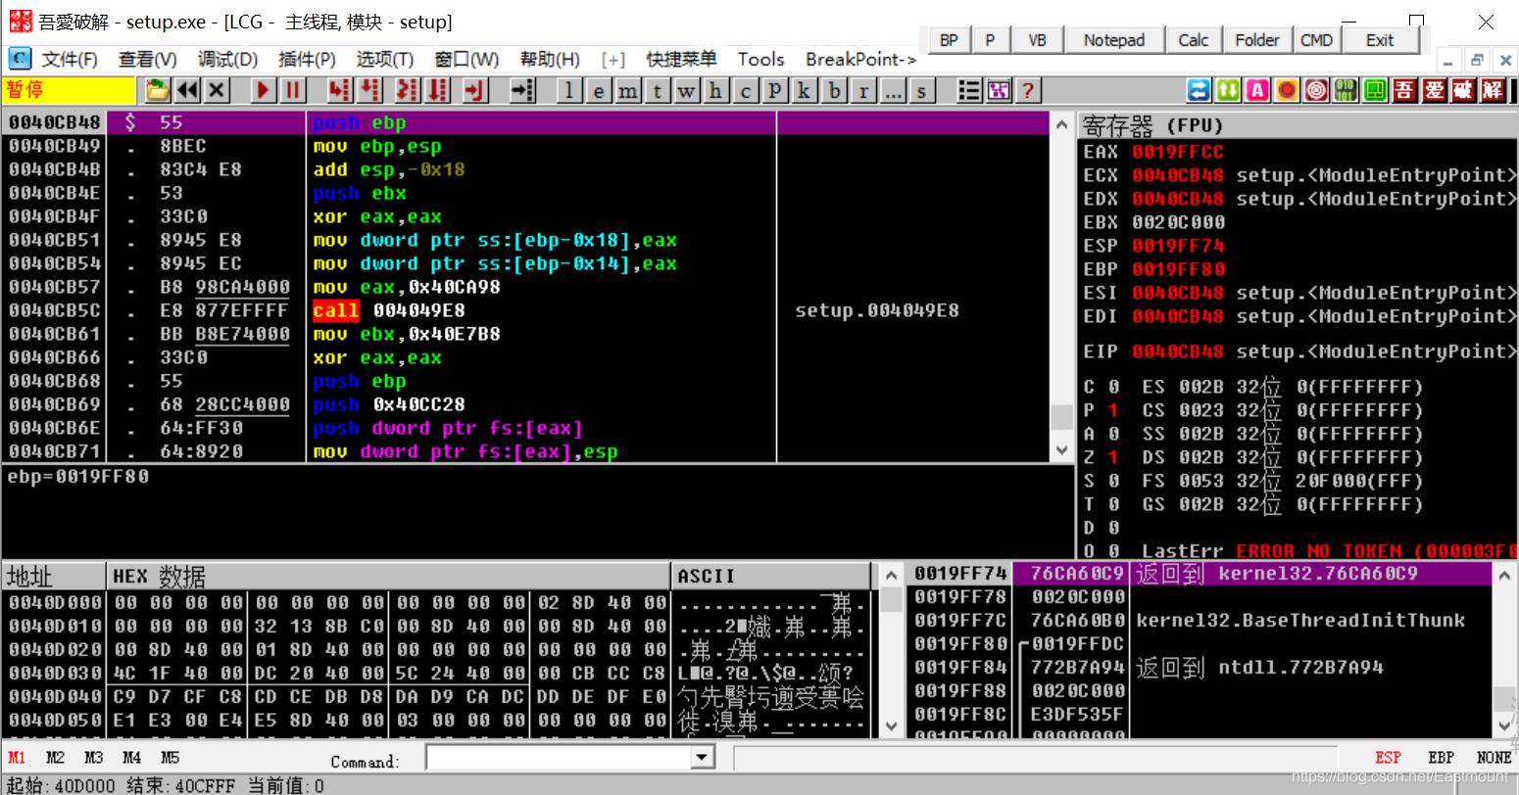
Task: Show memory map with the 'm' icon
Action: tap(628, 90)
